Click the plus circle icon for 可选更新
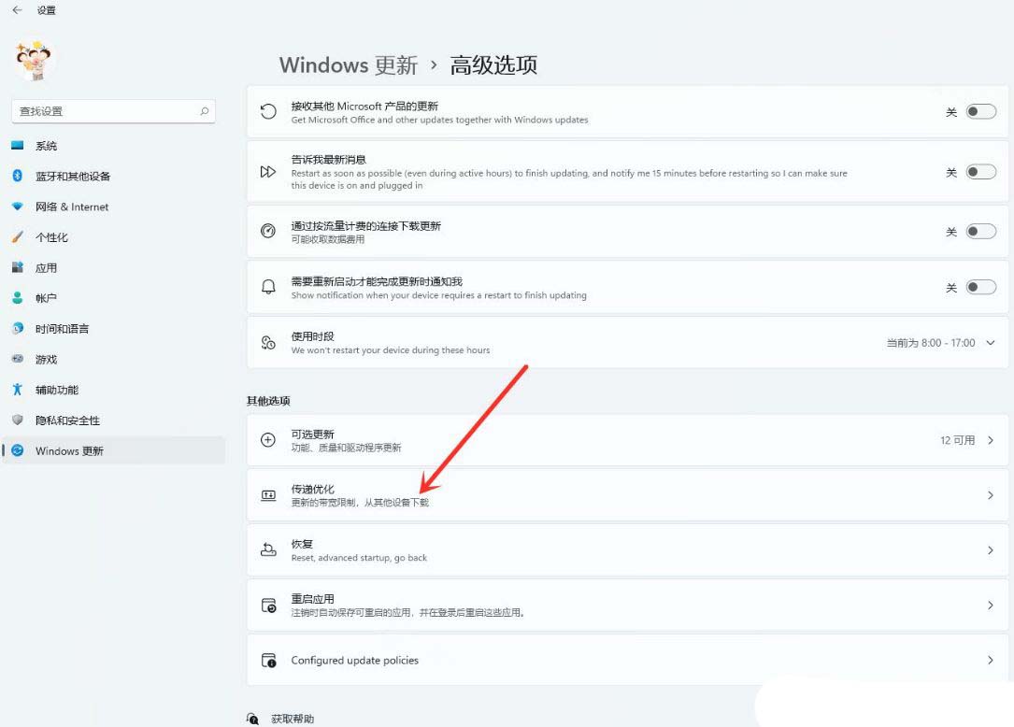1014x727 pixels. point(268,440)
